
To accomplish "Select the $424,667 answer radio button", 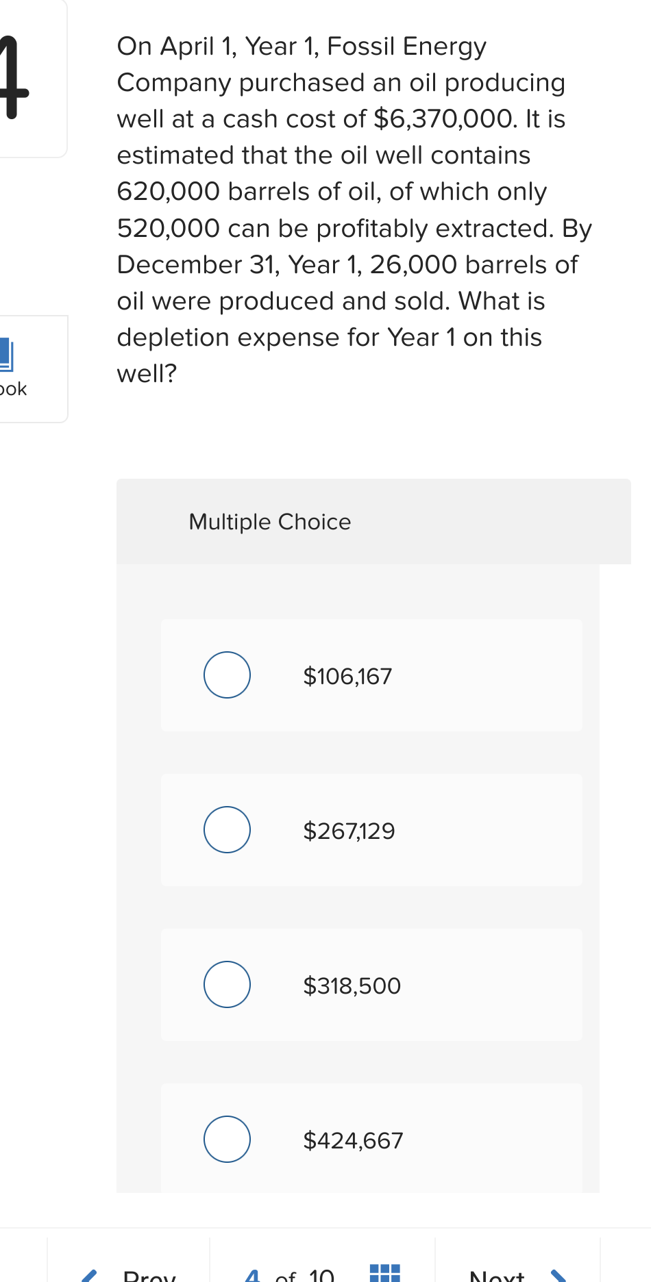I will 227,1139.
